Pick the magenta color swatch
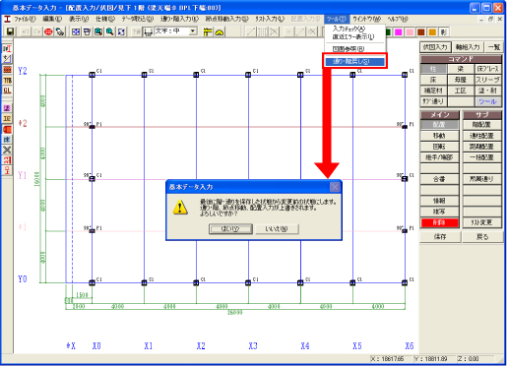The height and width of the screenshot is (366, 507). coord(399,32)
